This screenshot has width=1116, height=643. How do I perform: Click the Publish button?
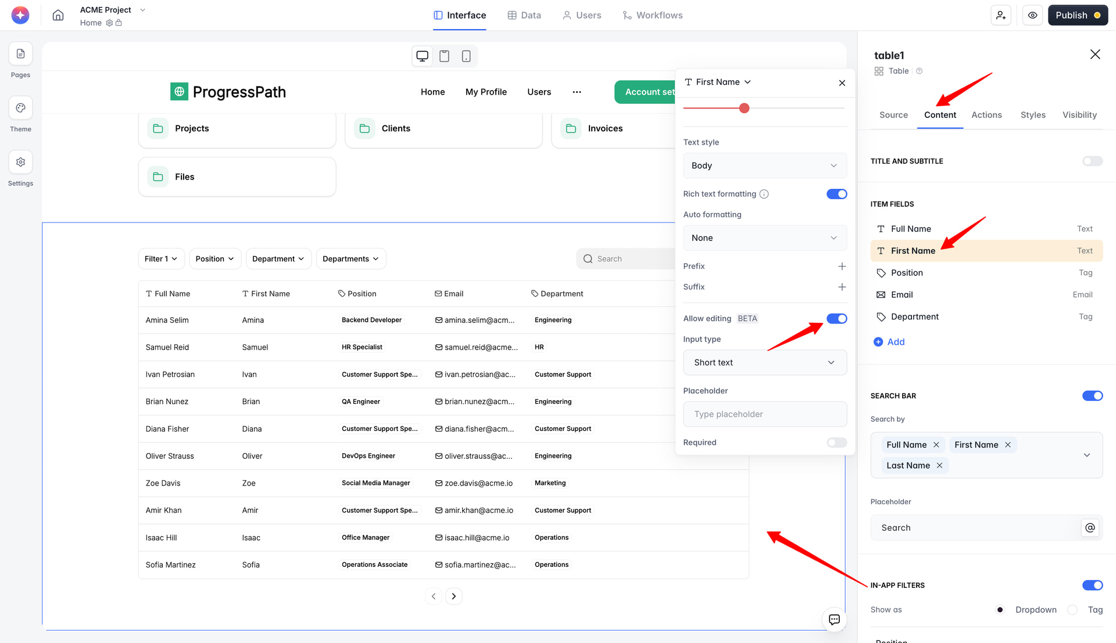(1078, 15)
